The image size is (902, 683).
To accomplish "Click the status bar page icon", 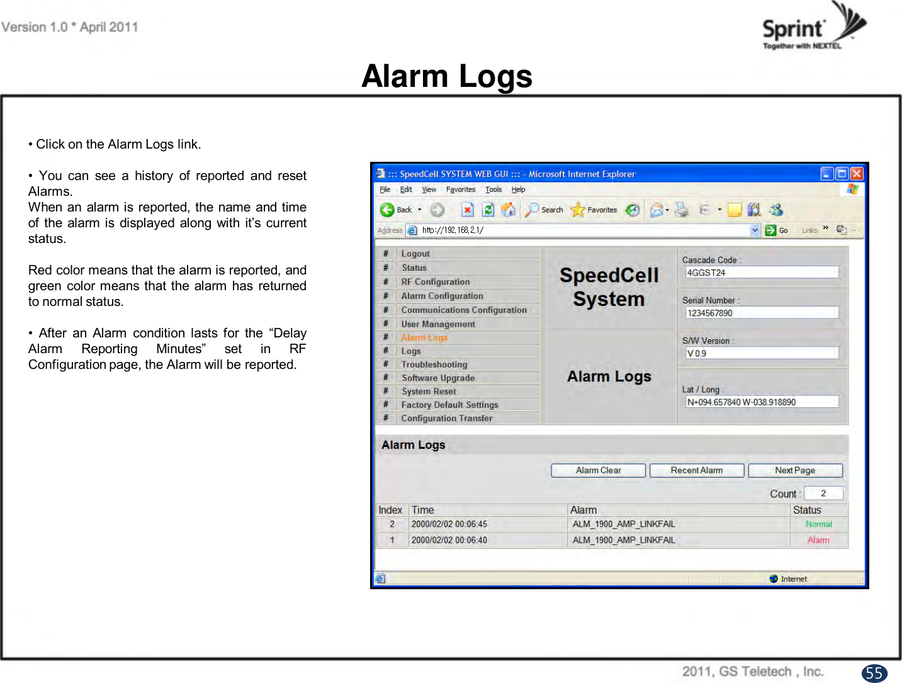I will [x=380, y=579].
